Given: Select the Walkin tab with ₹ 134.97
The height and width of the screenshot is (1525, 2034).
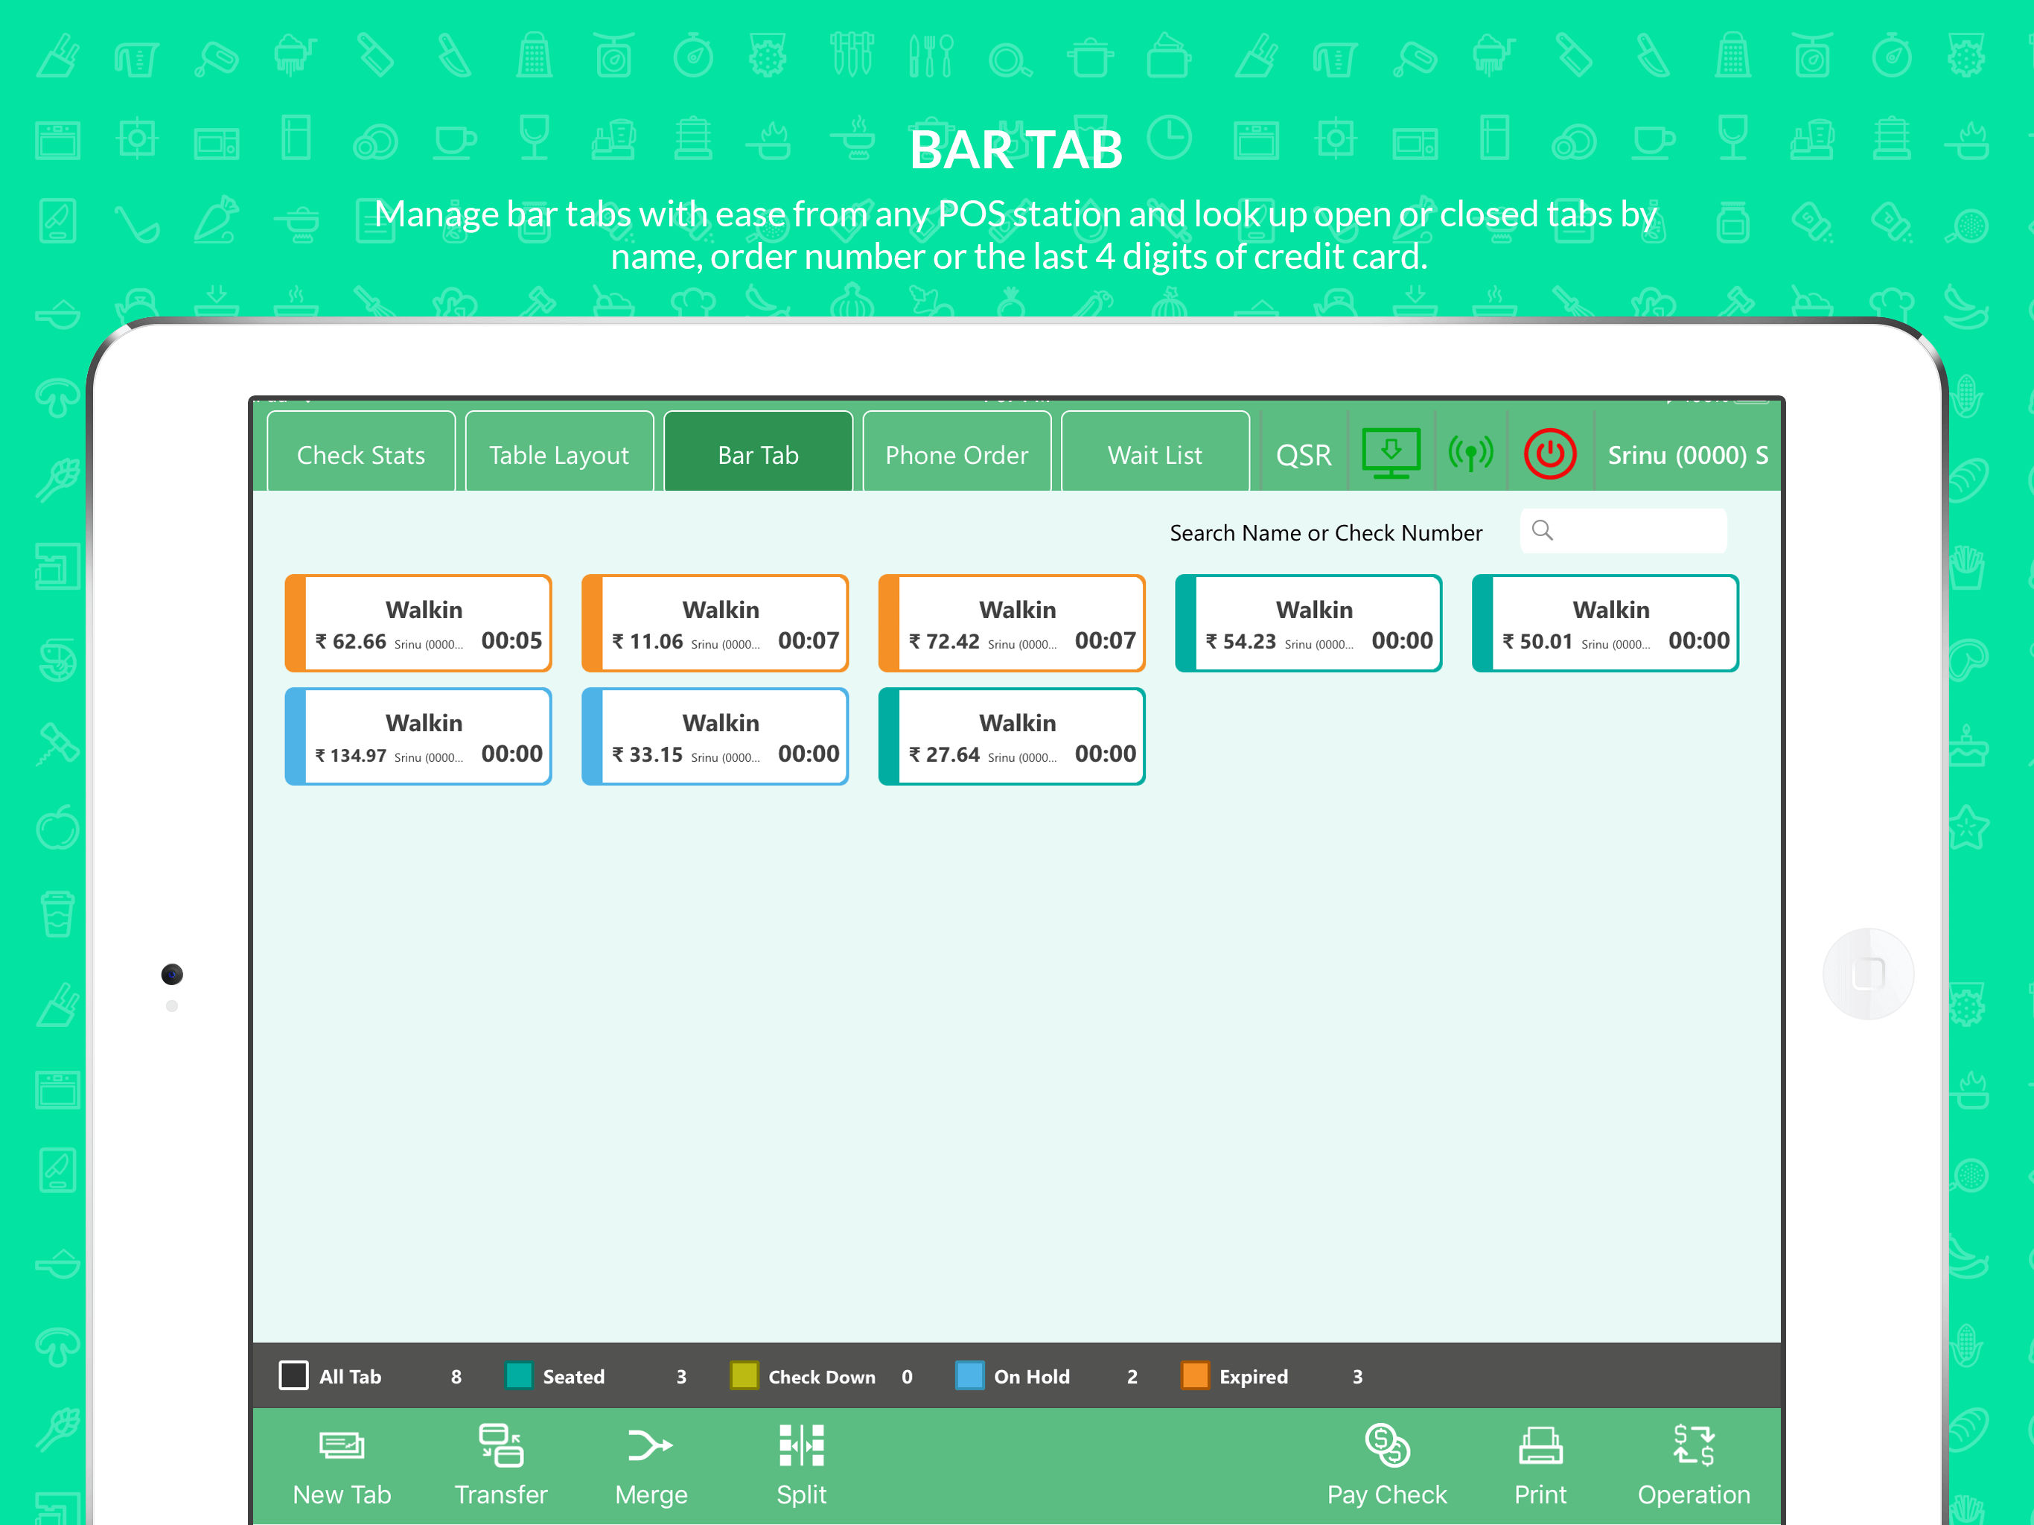Looking at the screenshot, I should click(x=418, y=736).
